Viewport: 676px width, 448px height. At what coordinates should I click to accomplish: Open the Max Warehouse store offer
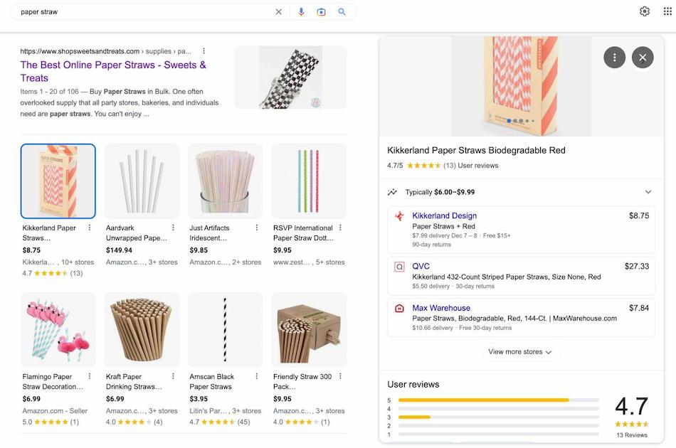tap(440, 308)
